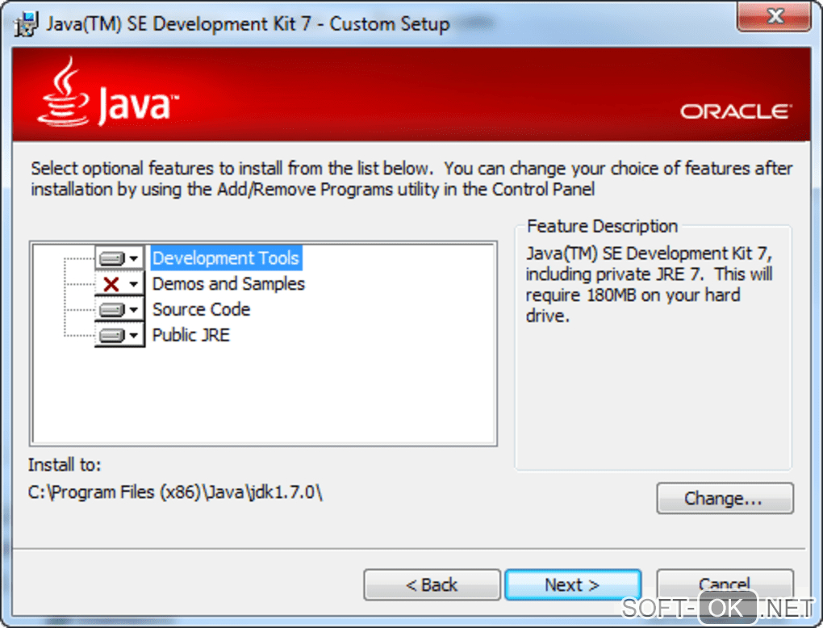Click the Feature Description text about 180MB

click(x=650, y=284)
